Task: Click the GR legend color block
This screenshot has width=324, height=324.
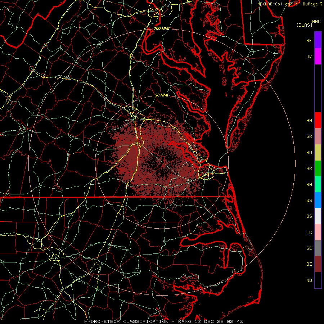Action: pyautogui.click(x=318, y=136)
